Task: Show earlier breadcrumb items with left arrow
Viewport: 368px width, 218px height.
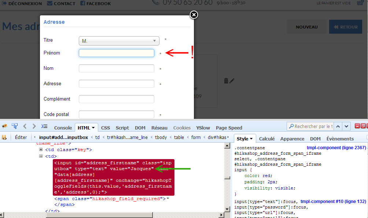Action: (35, 137)
